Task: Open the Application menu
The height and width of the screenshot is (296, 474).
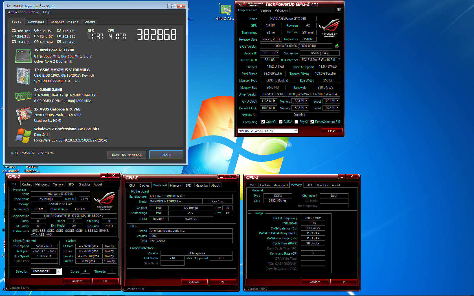Action: point(17,12)
